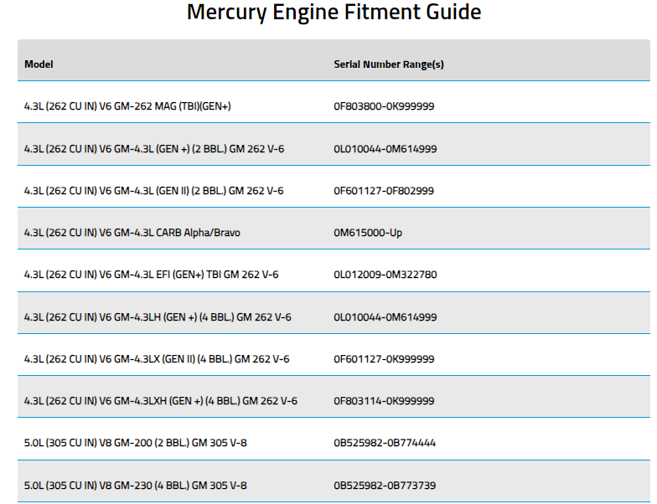Click serial range 0M615000-Up
The width and height of the screenshot is (657, 504).
pyautogui.click(x=367, y=233)
